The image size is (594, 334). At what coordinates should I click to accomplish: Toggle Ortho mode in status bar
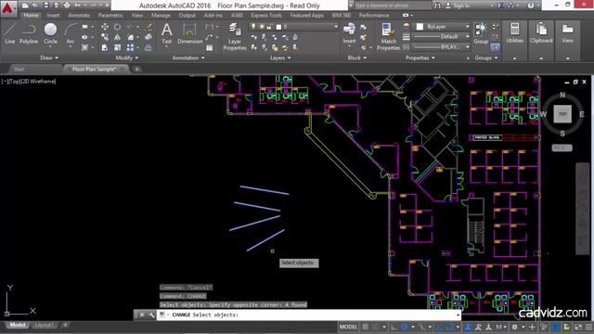tap(394, 327)
